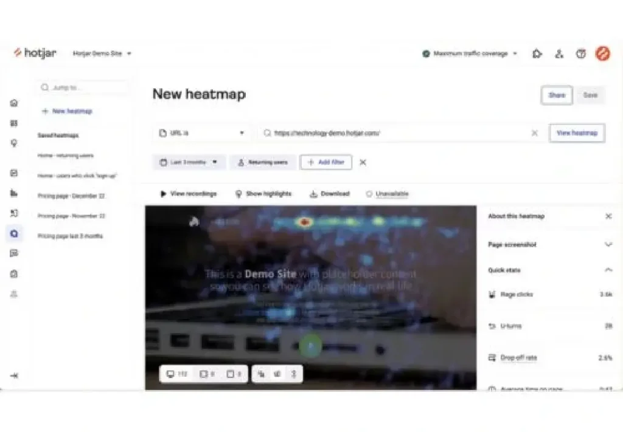Open the 'URL is' dropdown
This screenshot has width=623, height=432.
click(x=201, y=133)
